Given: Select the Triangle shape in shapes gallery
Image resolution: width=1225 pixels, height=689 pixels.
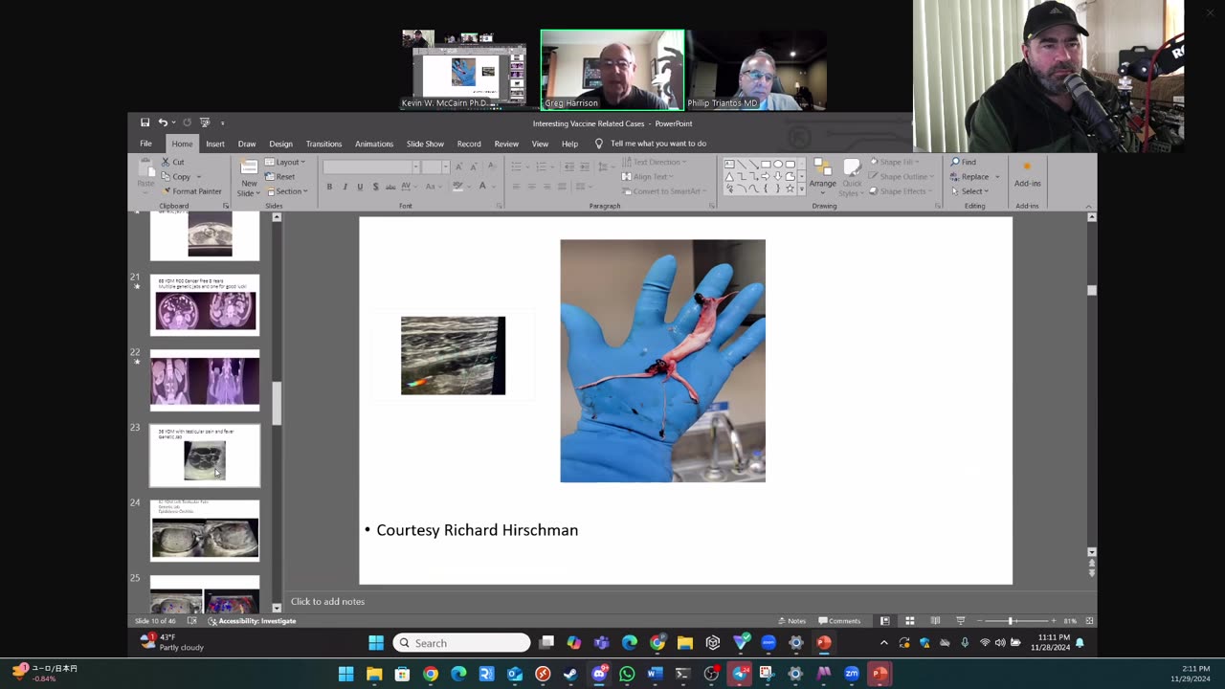Looking at the screenshot, I should pos(730,176).
